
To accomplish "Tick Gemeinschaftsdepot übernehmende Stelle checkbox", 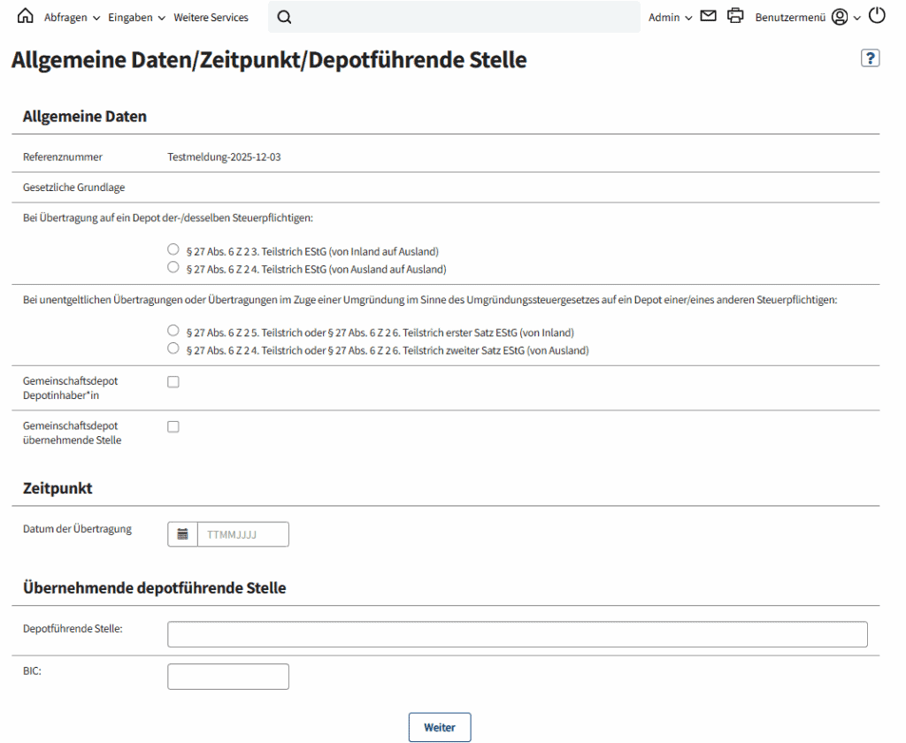I will [x=173, y=426].
